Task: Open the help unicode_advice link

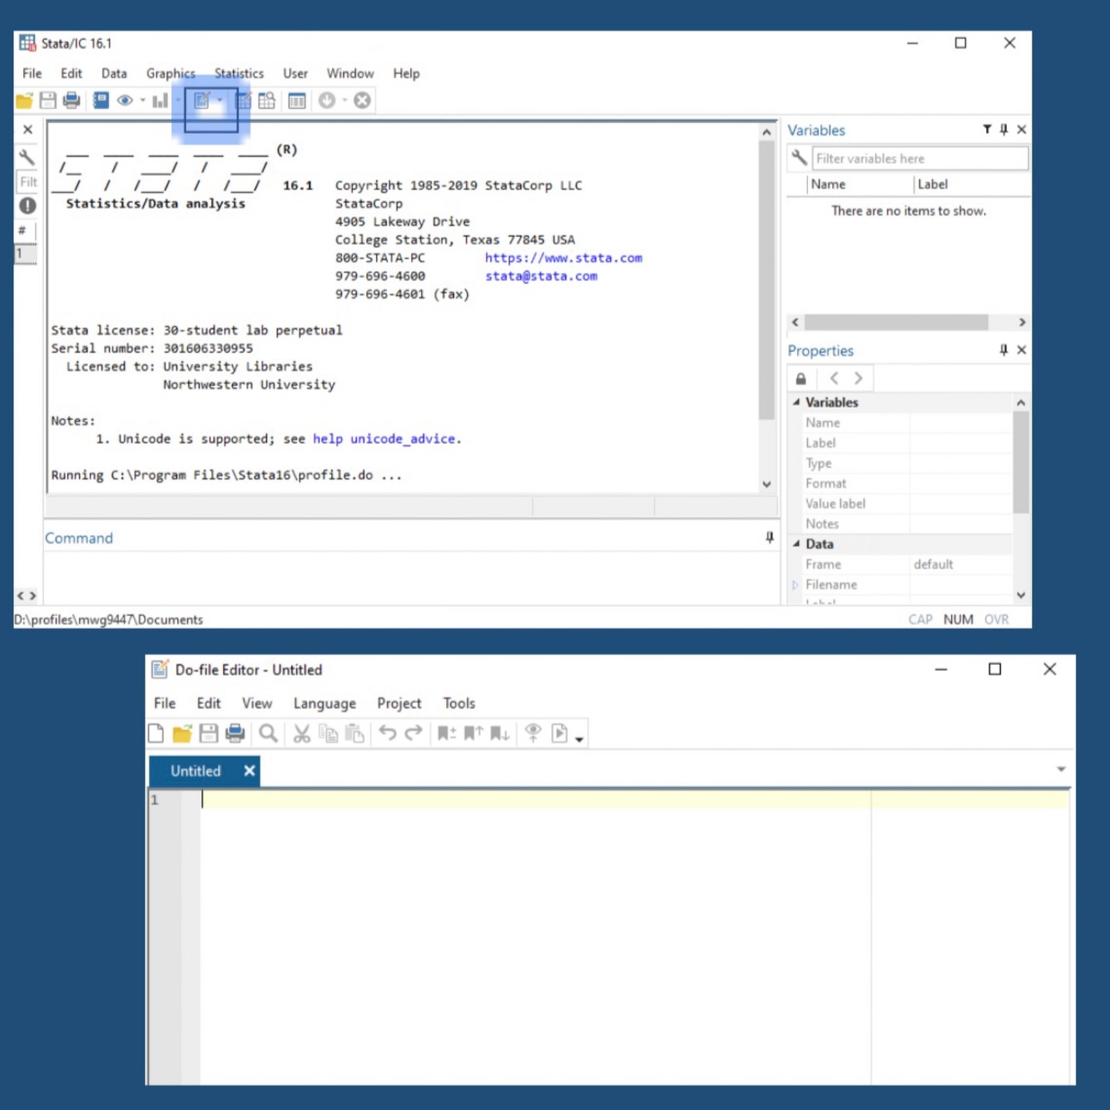Action: click(384, 439)
